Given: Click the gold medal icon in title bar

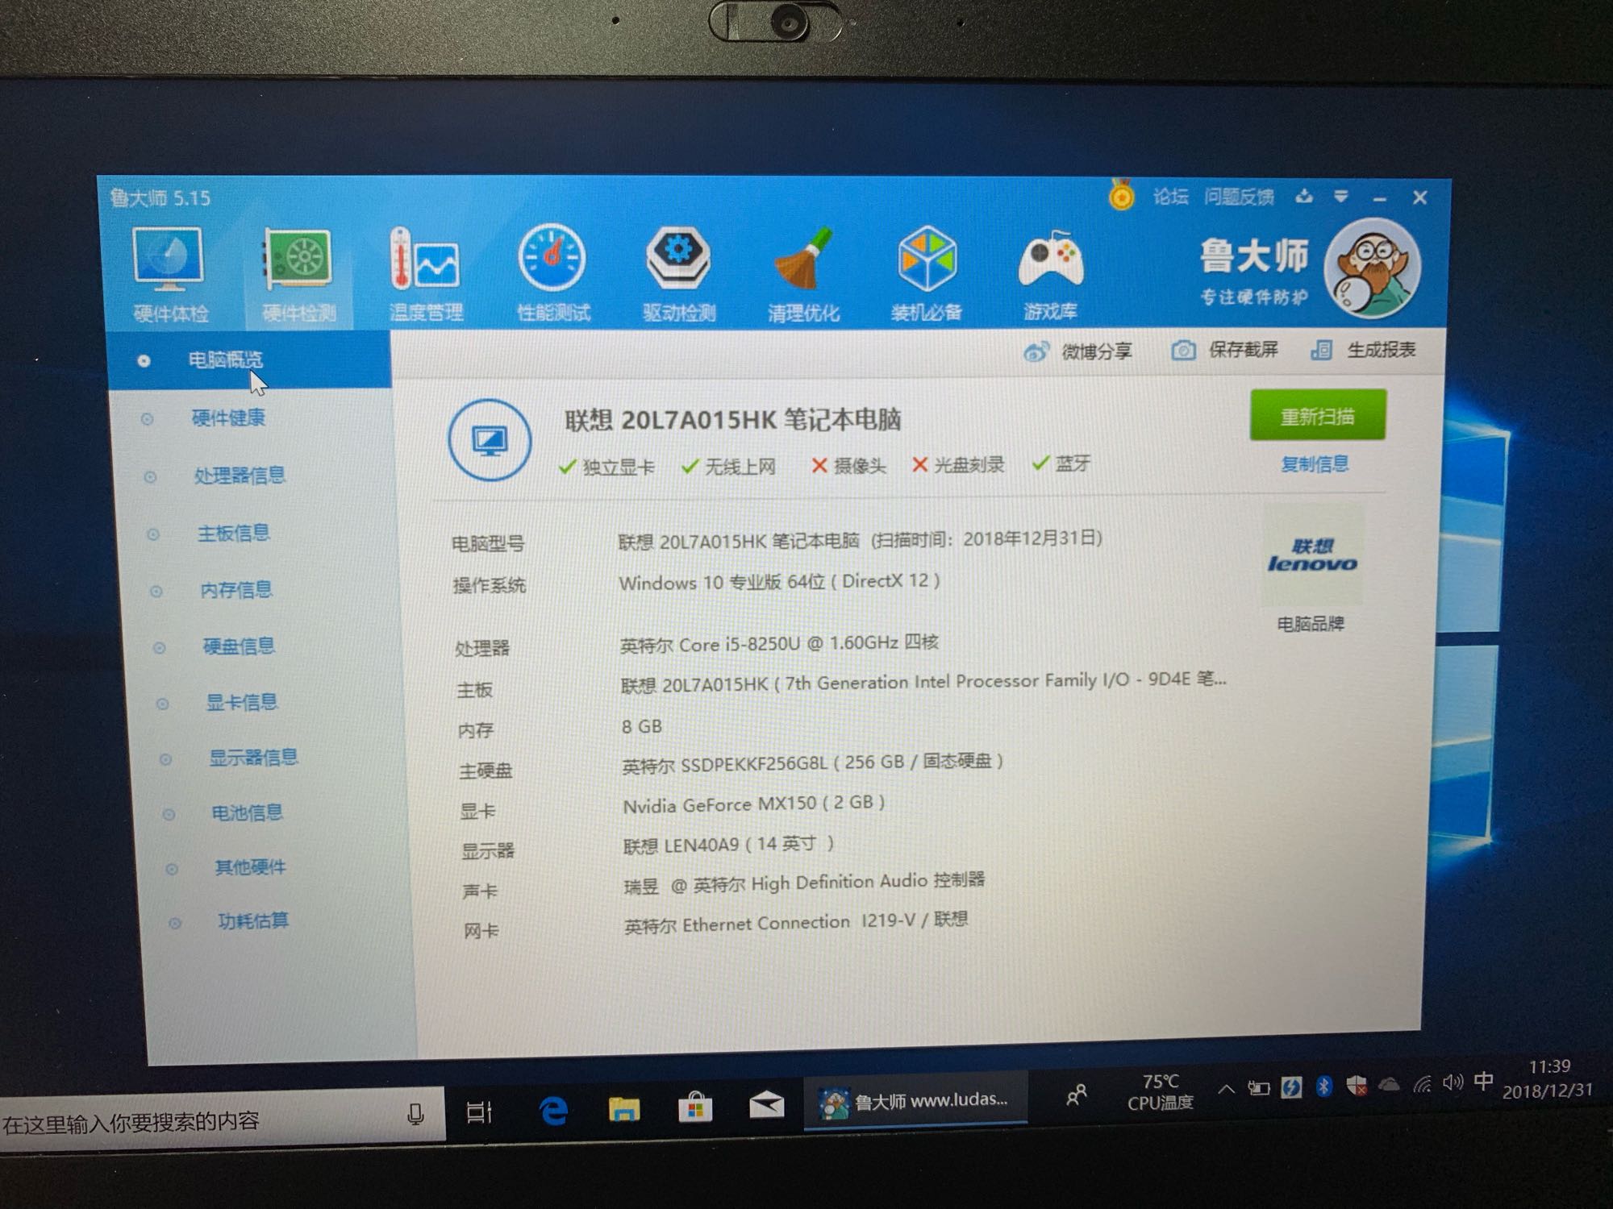Looking at the screenshot, I should click(x=1121, y=196).
